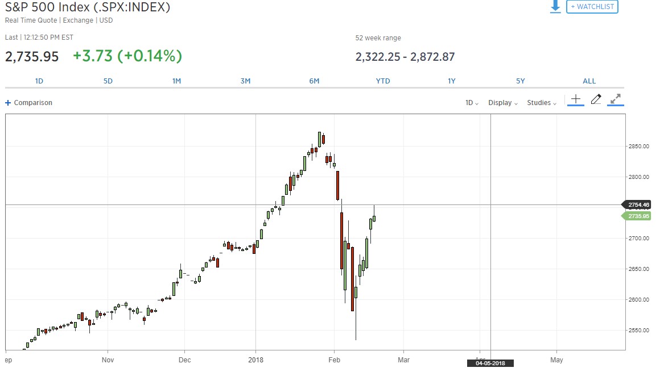
Task: Click the download arrow icon
Action: (x=555, y=7)
